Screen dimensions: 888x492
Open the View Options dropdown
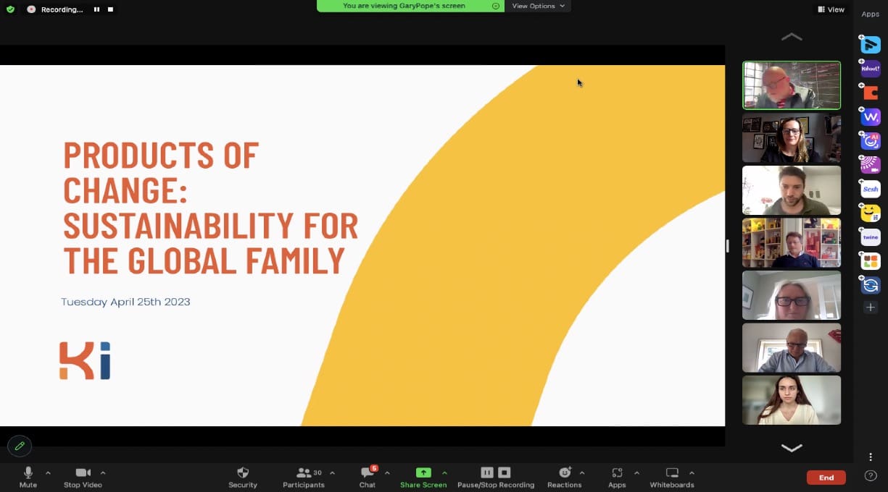pyautogui.click(x=538, y=6)
